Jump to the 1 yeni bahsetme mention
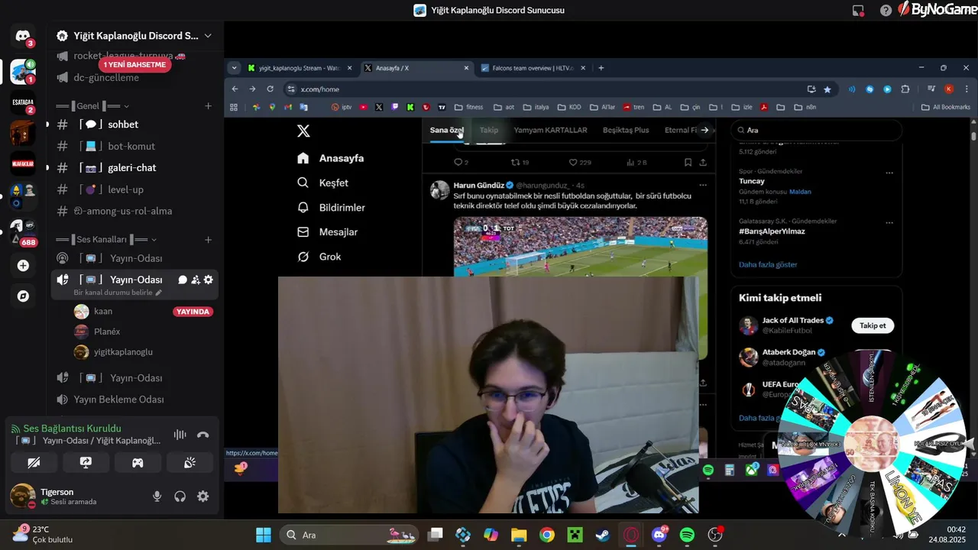 (134, 65)
